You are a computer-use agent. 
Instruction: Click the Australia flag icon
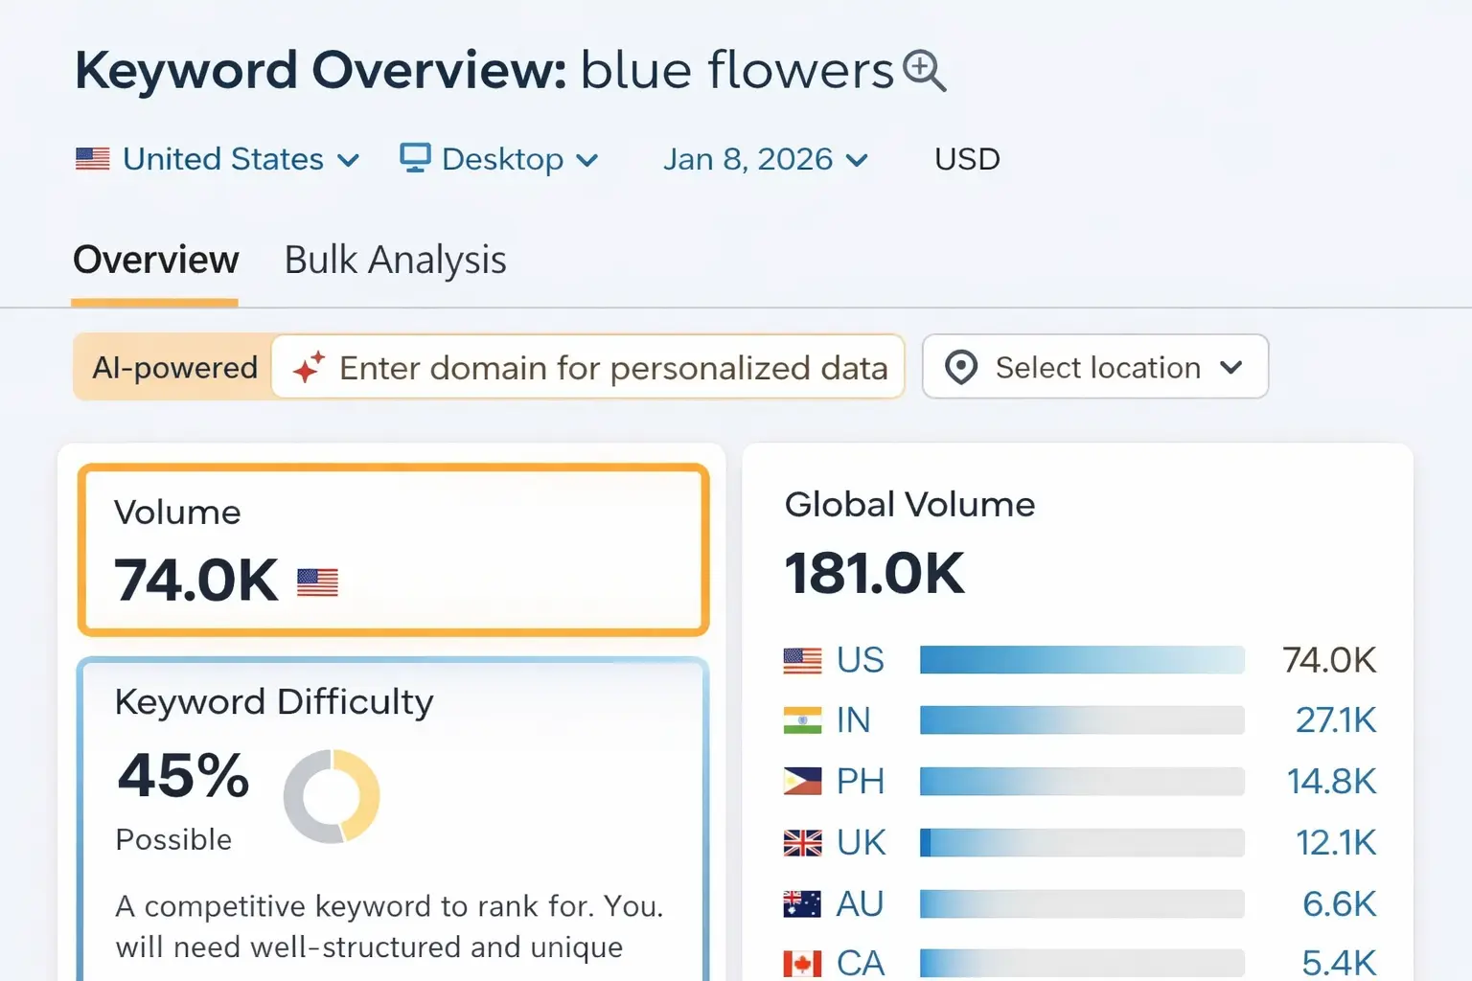coord(800,903)
